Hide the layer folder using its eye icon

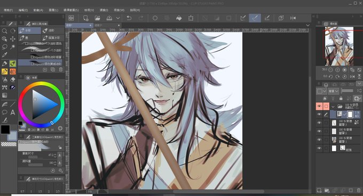pyautogui.click(x=319, y=106)
